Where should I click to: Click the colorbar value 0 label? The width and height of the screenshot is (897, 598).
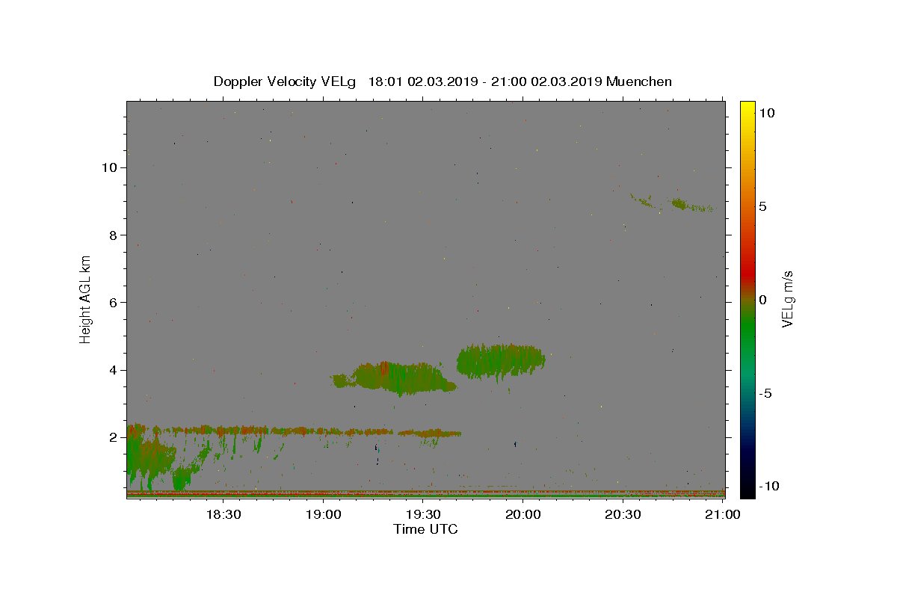pos(762,300)
